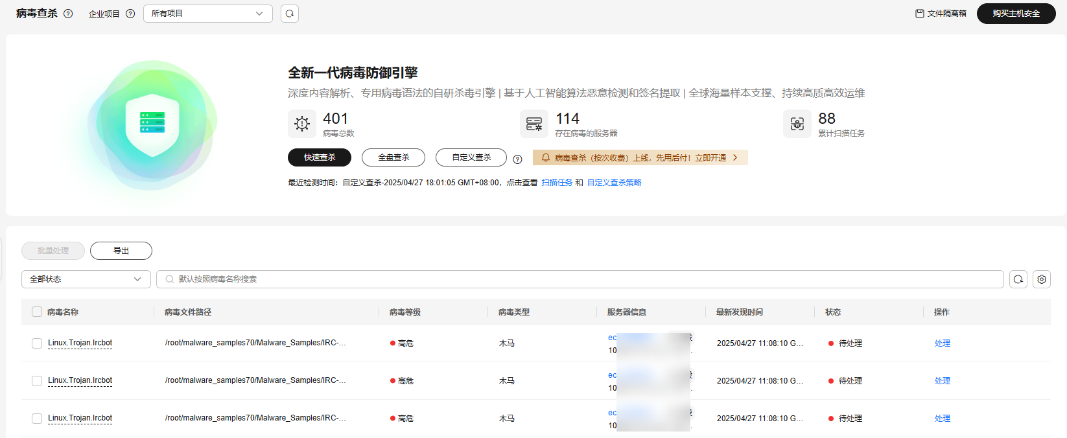Click help icon next to 自定义查杀
This screenshot has width=1067, height=438.
517,159
